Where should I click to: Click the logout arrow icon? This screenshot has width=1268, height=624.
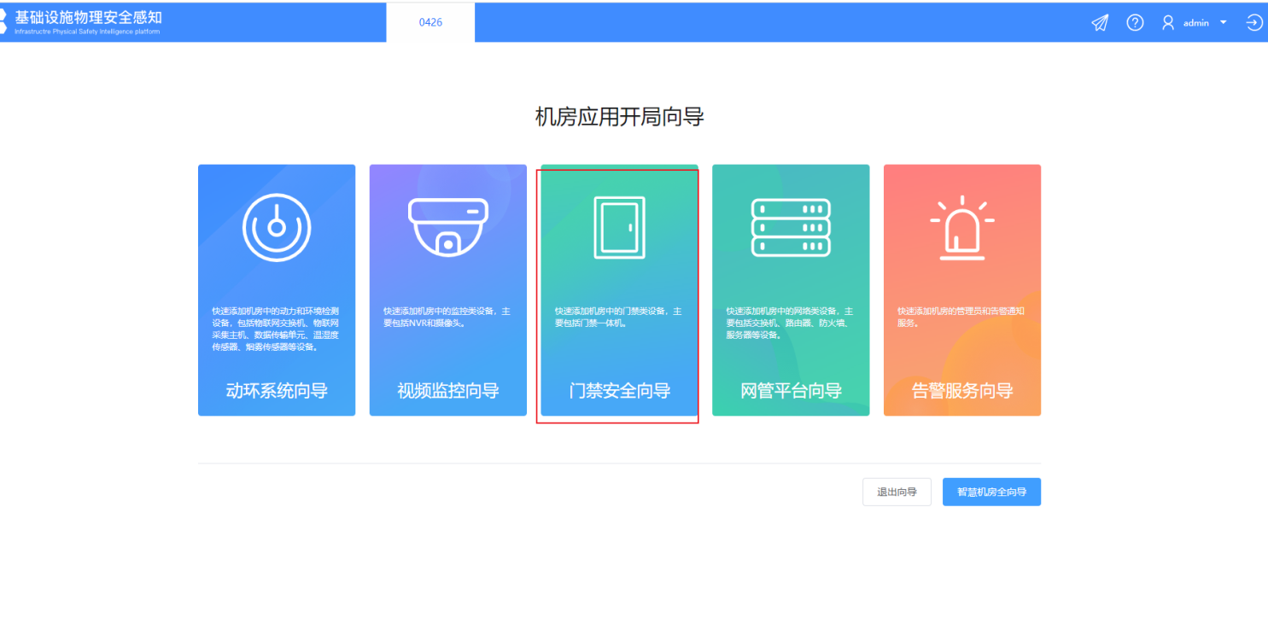pyautogui.click(x=1254, y=23)
